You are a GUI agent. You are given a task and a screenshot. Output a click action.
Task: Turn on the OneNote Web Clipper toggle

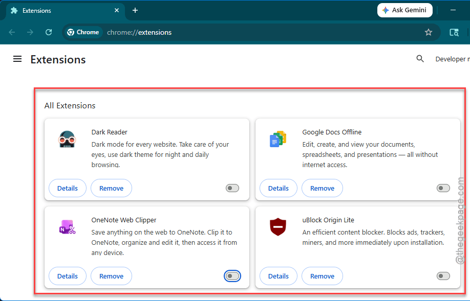click(232, 276)
